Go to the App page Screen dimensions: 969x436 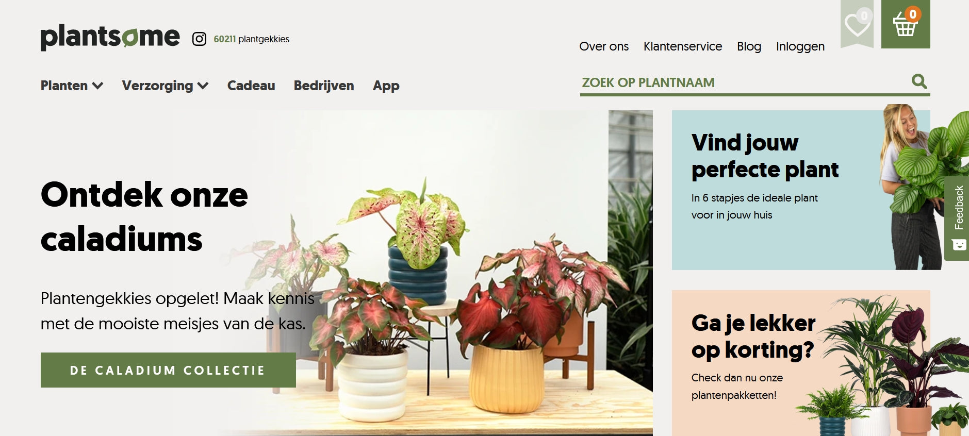click(386, 86)
